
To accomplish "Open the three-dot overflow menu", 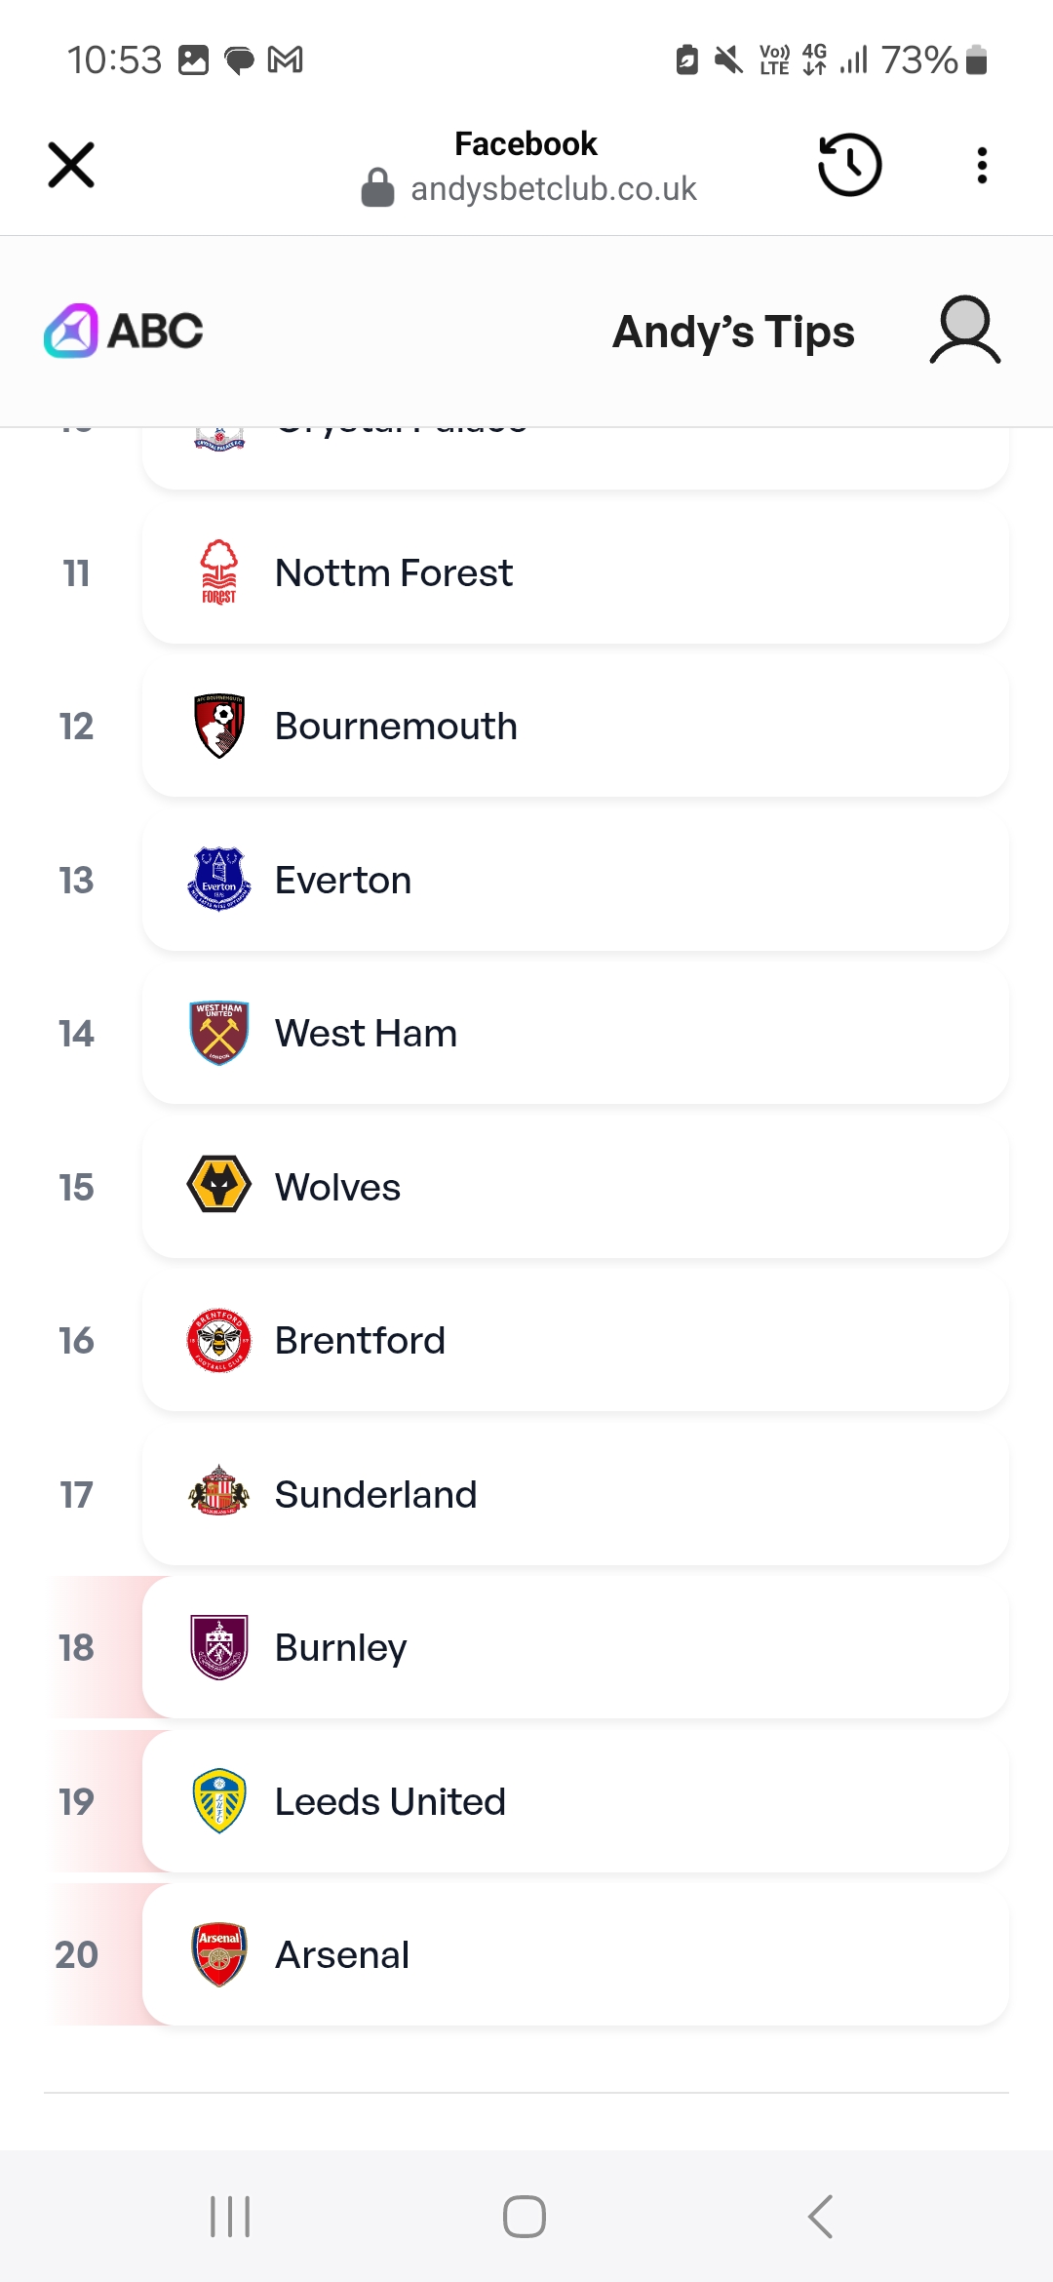I will coord(982,165).
